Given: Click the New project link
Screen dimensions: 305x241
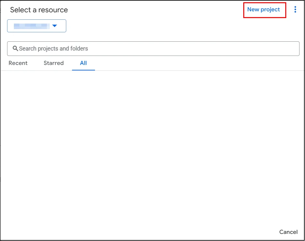Looking at the screenshot, I should (x=263, y=10).
